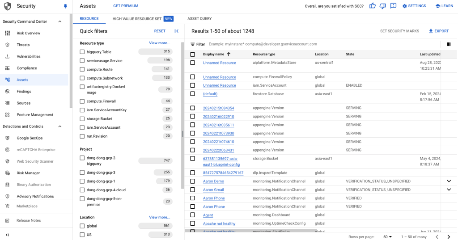Open Findings via its search icon
Viewport: 458px width, 240px height.
click(x=7, y=91)
